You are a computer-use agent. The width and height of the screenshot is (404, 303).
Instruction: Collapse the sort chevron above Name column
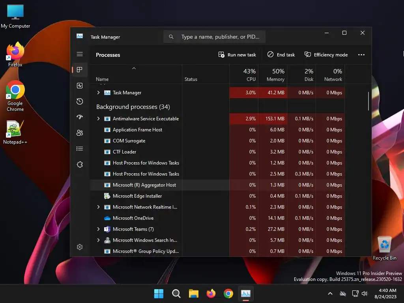(x=134, y=68)
